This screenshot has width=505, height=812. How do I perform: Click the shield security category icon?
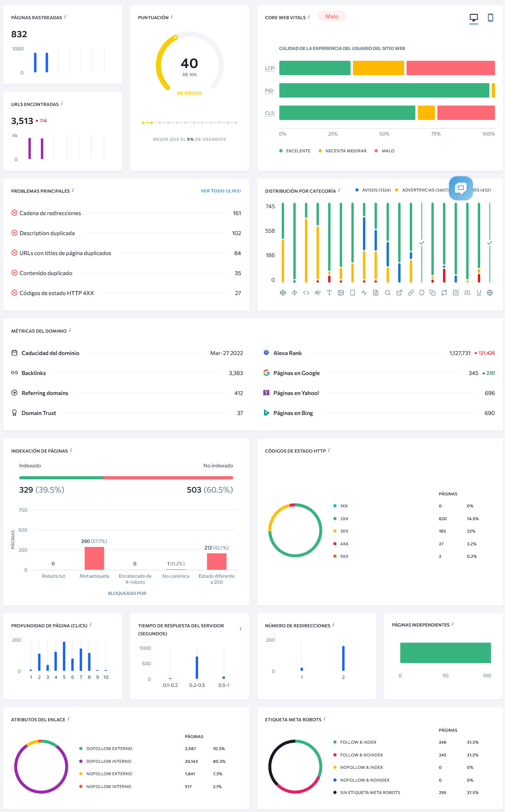(421, 293)
